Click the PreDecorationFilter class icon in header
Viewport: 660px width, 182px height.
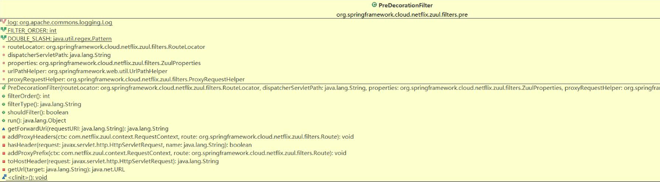374,5
